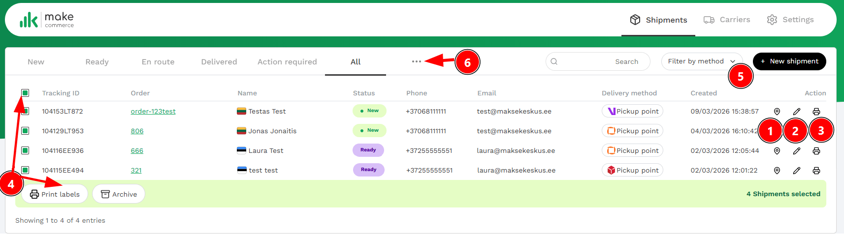This screenshot has height=235, width=844.
Task: Click the tracking location icon for 104153LT872
Action: (x=777, y=112)
